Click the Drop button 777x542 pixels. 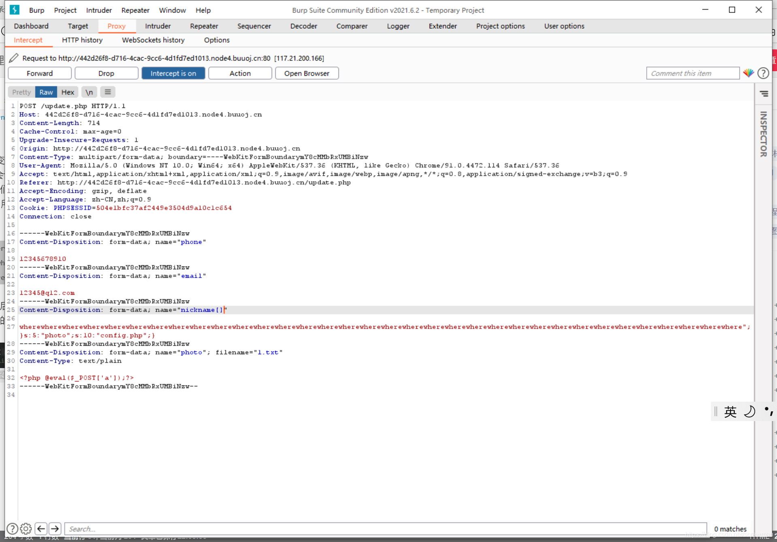[x=106, y=73]
